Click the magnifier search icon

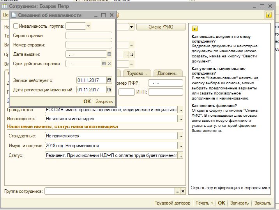click(132, 55)
